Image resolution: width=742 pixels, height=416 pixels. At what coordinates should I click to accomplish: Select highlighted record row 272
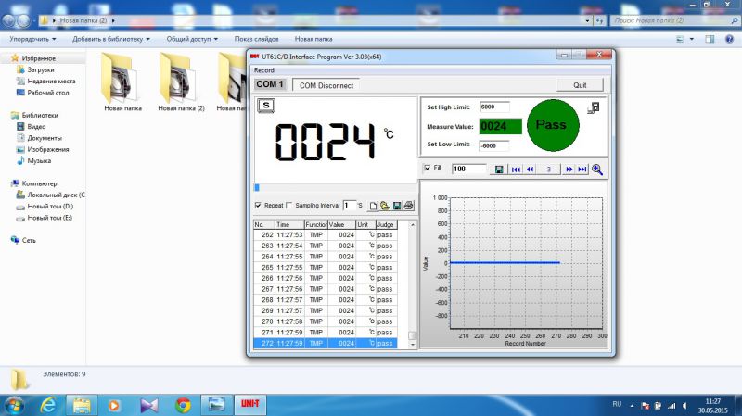click(x=326, y=343)
